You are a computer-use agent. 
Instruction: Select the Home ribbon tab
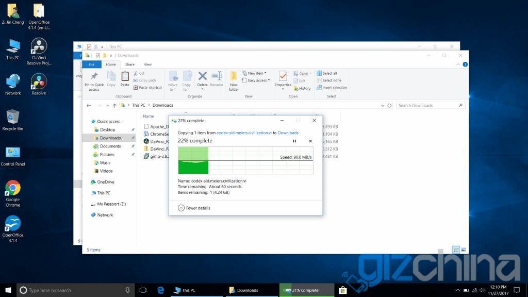111,64
